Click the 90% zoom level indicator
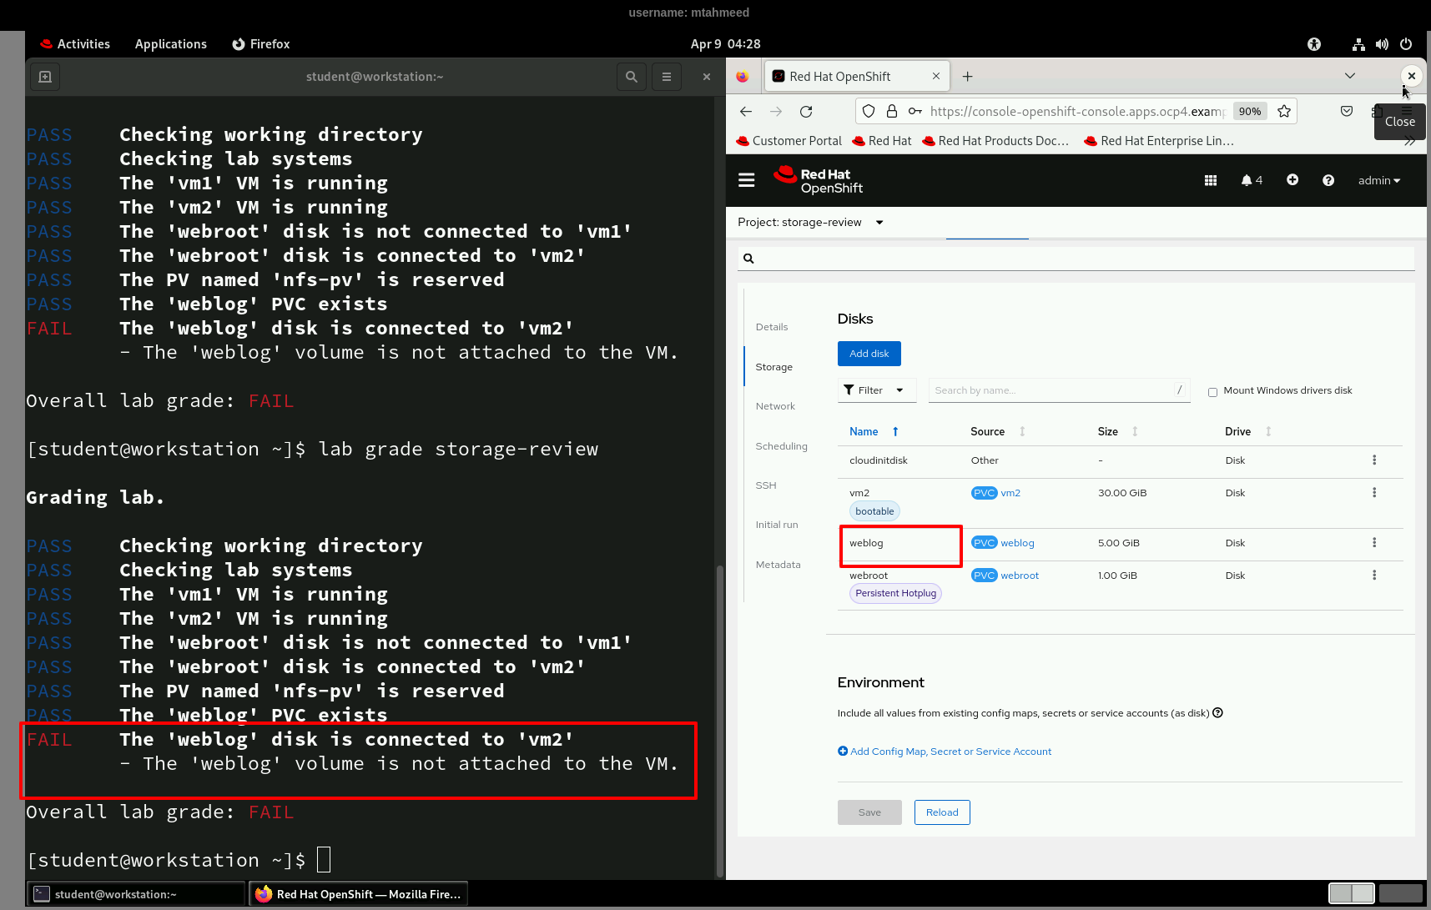Viewport: 1431px width, 910px height. pos(1250,112)
